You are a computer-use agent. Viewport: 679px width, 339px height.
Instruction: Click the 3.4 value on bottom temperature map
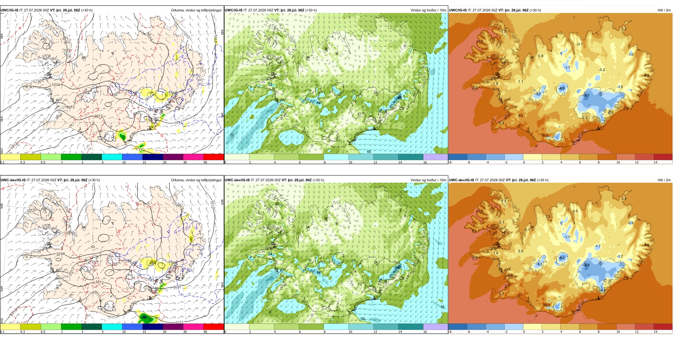(624, 199)
